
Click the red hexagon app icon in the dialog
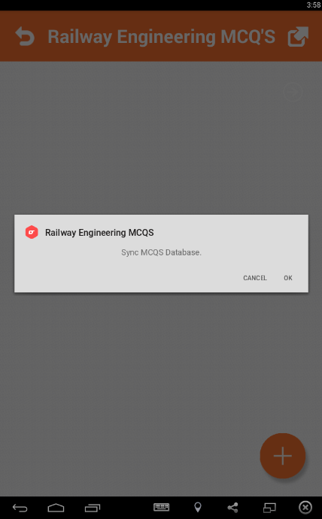point(32,232)
